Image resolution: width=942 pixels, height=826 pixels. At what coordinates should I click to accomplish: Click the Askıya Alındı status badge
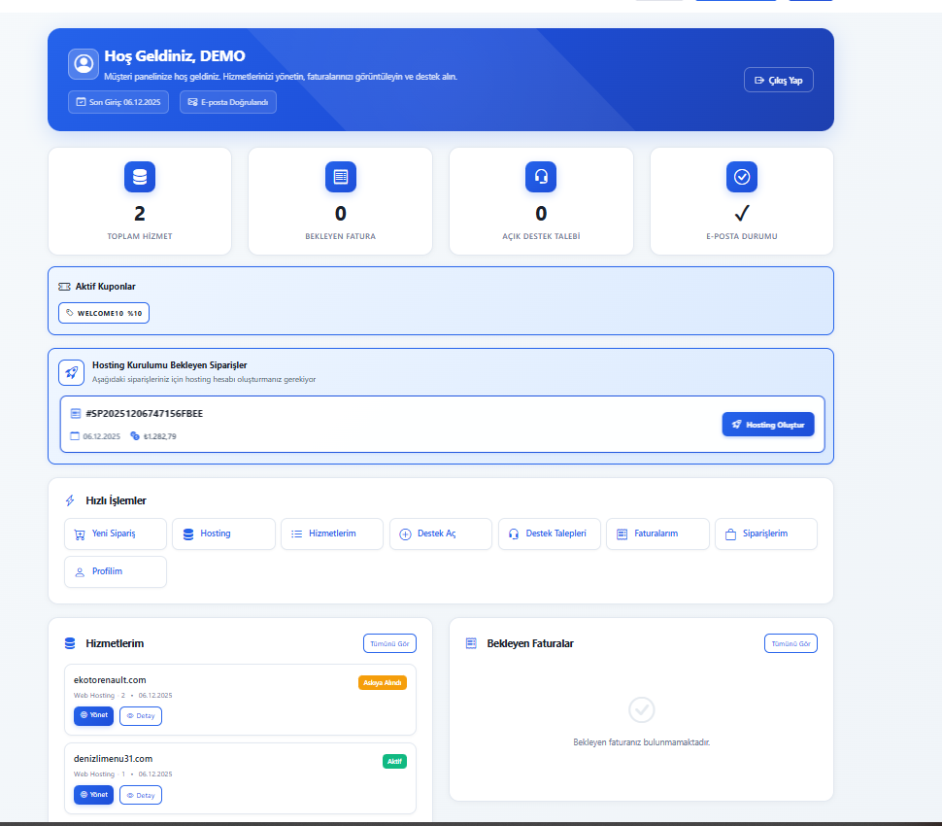tap(383, 683)
